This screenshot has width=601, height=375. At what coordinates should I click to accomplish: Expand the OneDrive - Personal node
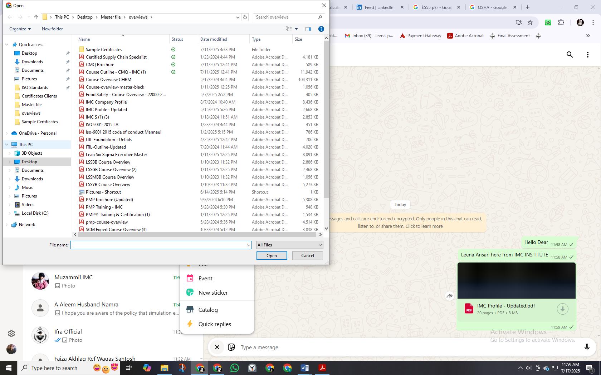[x=6, y=133]
